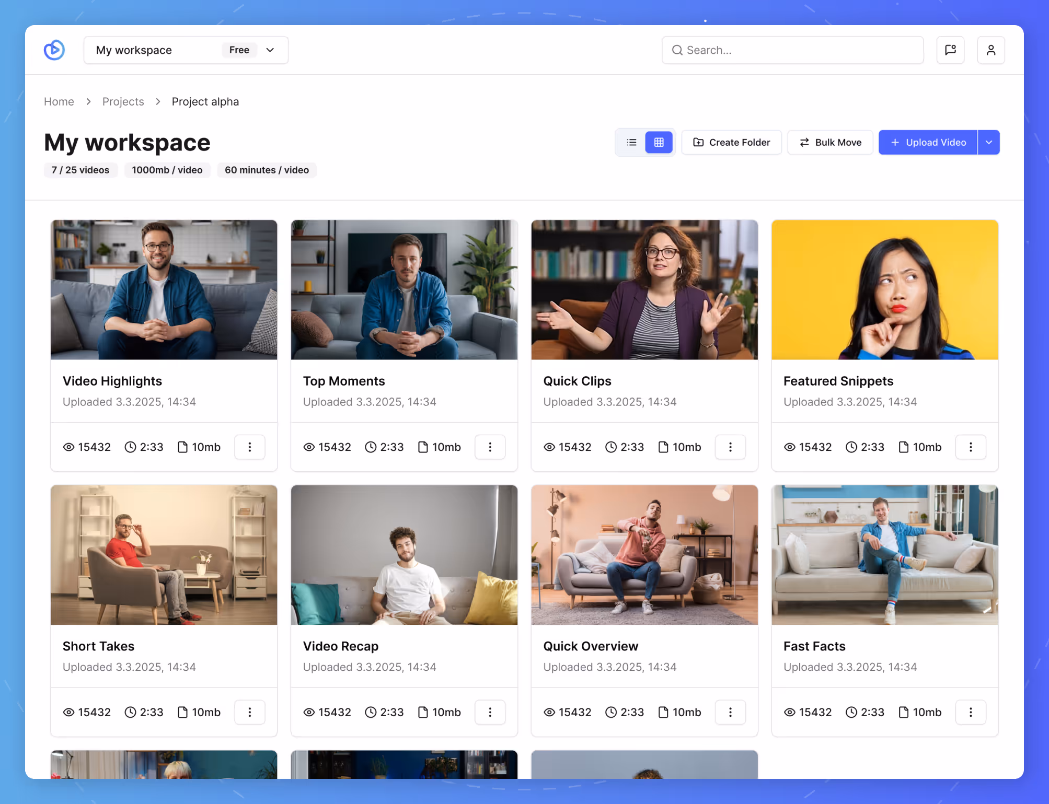Click the 7 / 25 videos badge
The width and height of the screenshot is (1049, 804).
(80, 170)
